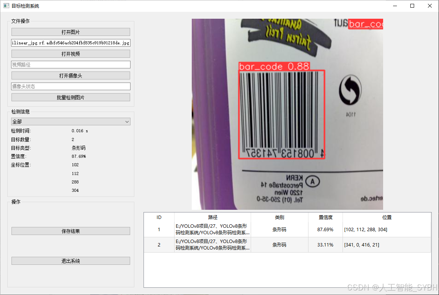The height and width of the screenshot is (295, 439).
Task: Click the 批量检测图片 button
Action: pyautogui.click(x=70, y=97)
